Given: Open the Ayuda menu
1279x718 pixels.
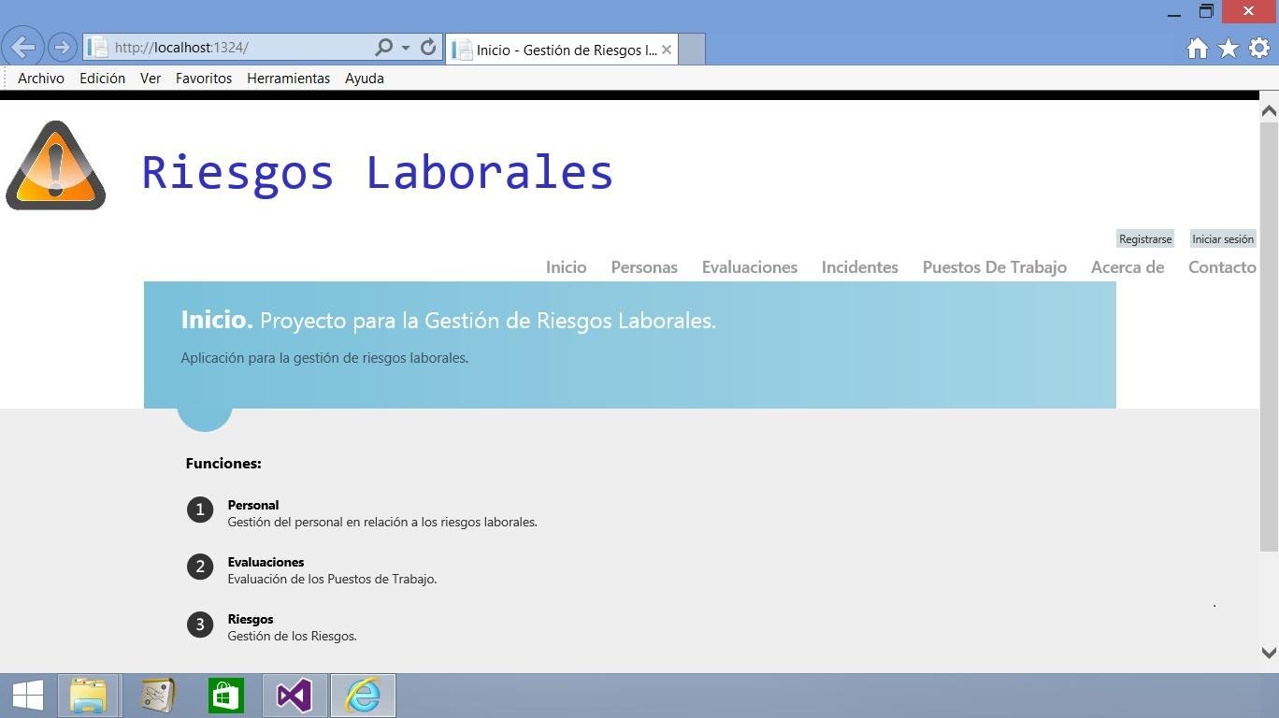Looking at the screenshot, I should coord(364,79).
